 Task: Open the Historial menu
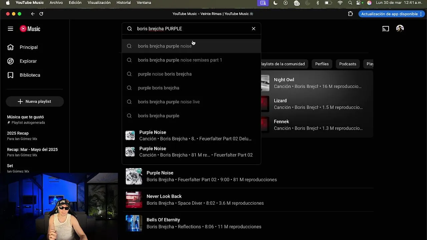pos(124,3)
